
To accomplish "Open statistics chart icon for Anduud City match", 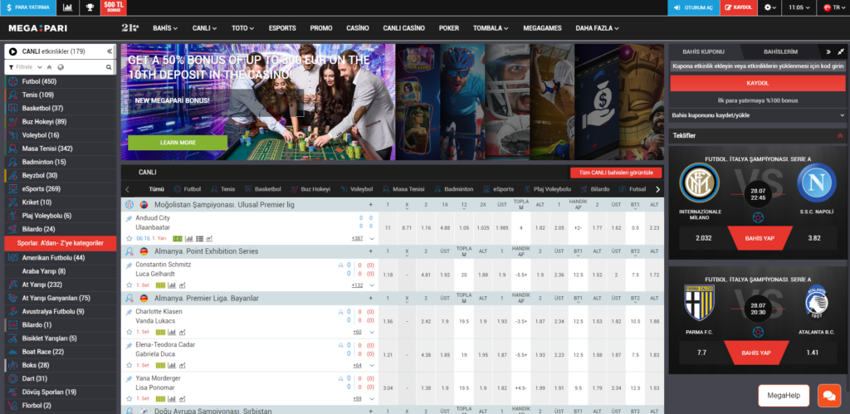I will click(x=188, y=238).
